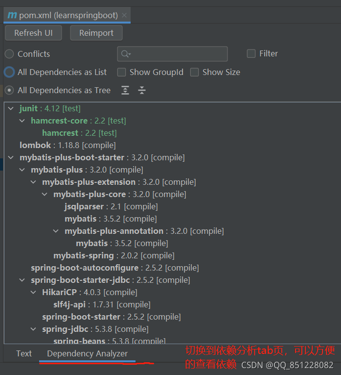Select mybatis-plus-core : 3.2.0 row
341x375 pixels.
pos(120,194)
